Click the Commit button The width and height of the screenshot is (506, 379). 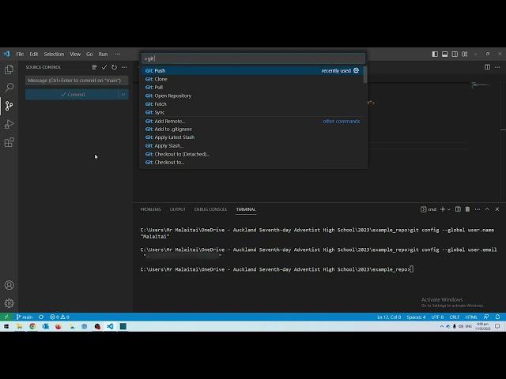click(x=72, y=95)
